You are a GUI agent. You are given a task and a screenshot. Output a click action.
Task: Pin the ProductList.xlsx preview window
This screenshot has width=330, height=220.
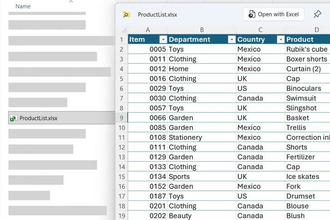tap(317, 14)
